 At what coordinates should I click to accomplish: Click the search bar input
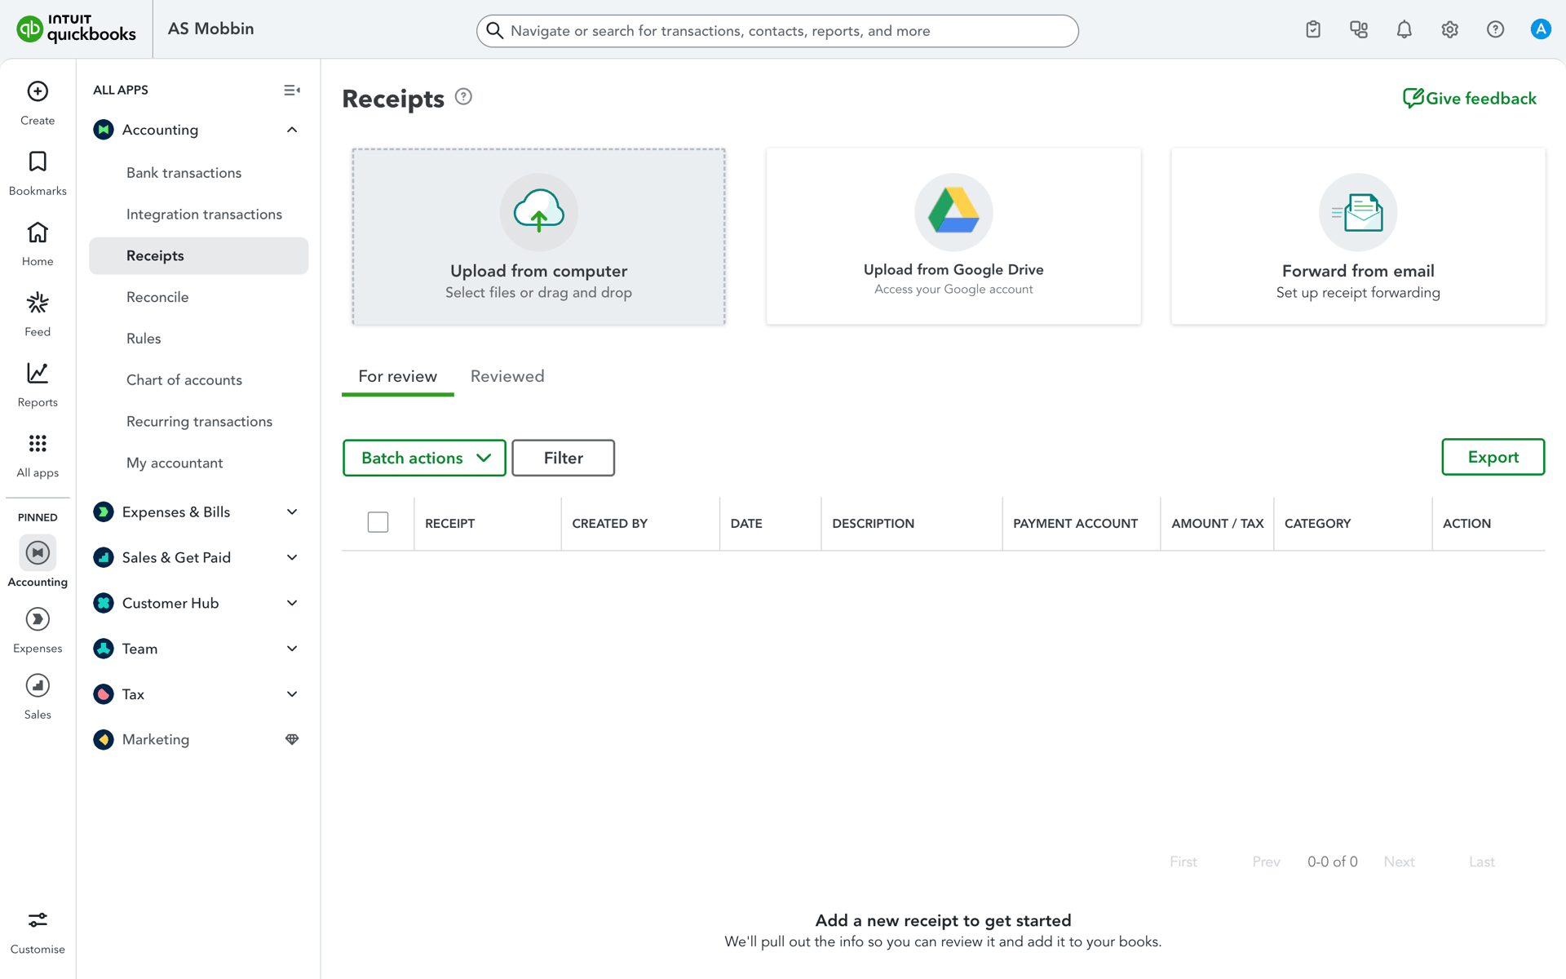tap(777, 31)
